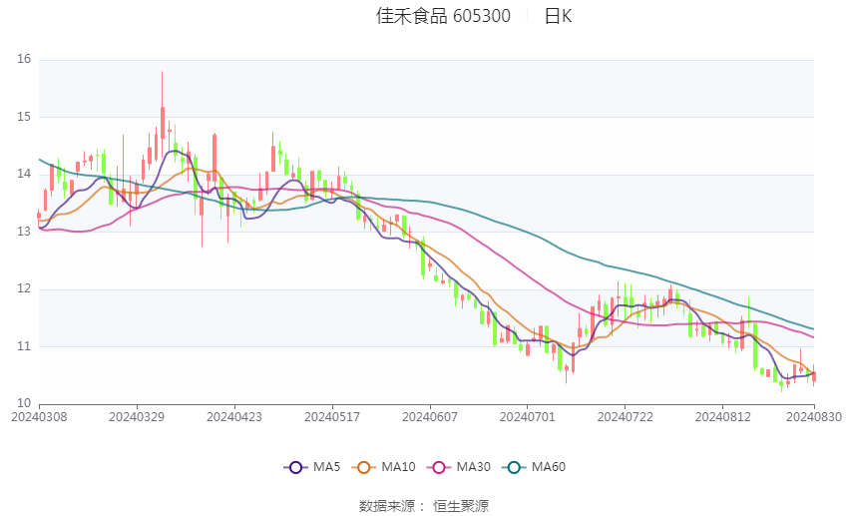This screenshot has height=516, width=848.
Task: Click the 恒生聚源 data source text
Action: click(x=461, y=506)
